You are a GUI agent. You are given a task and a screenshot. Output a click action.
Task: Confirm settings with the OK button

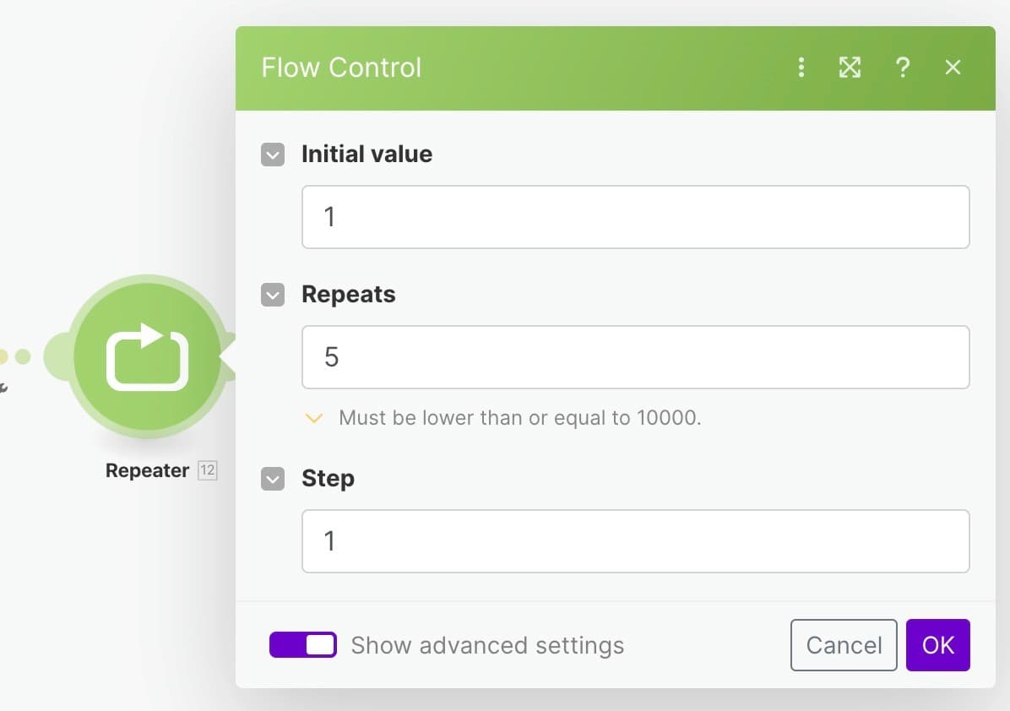point(937,644)
